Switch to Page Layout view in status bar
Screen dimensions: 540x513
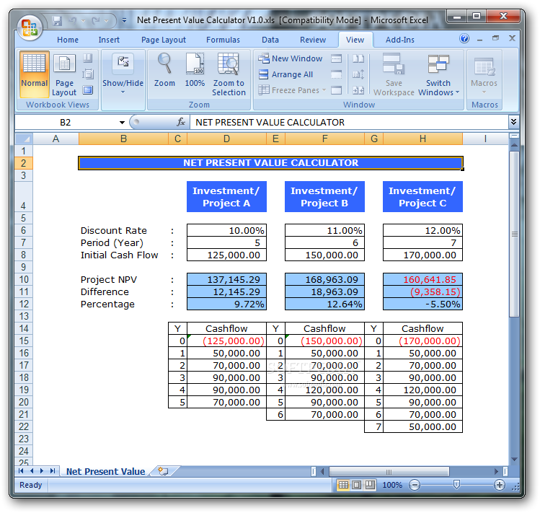[356, 486]
